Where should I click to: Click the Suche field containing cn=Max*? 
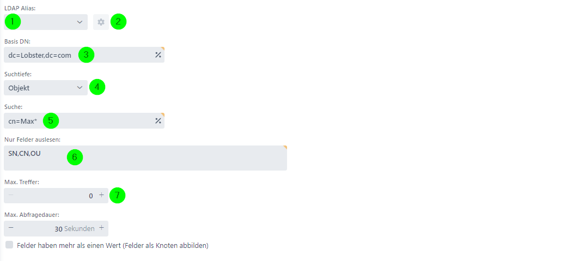(x=84, y=120)
